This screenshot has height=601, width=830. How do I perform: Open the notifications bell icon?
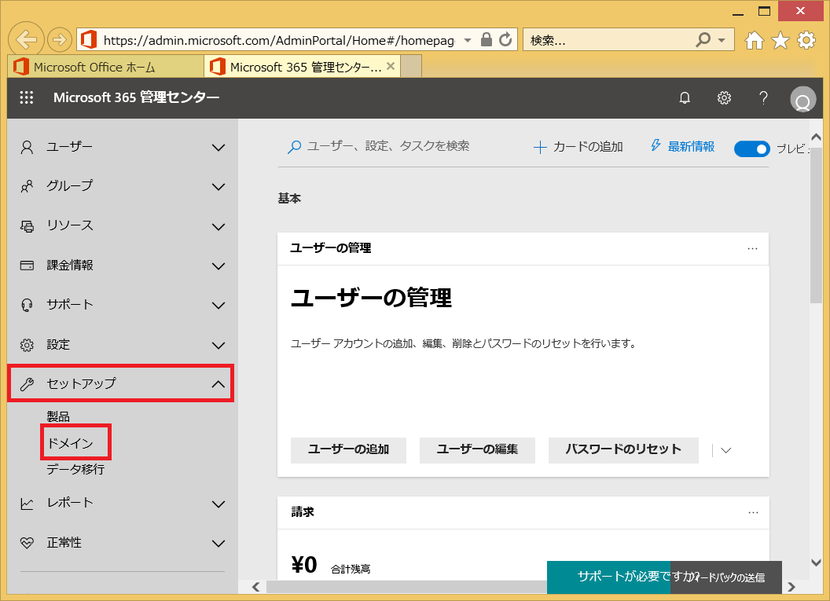[x=685, y=98]
